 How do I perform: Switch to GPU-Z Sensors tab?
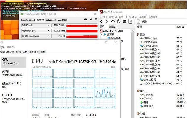point(40,20)
